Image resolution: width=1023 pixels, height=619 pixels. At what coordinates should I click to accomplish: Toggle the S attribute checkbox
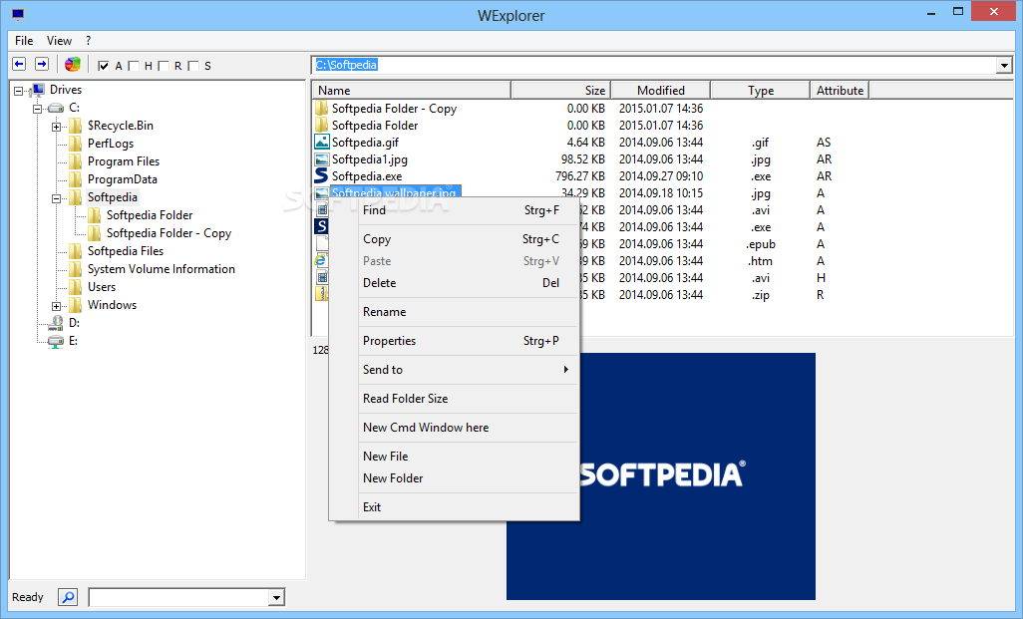click(193, 66)
